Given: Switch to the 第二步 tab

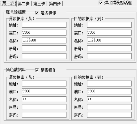Looking at the screenshot, I should (x=24, y=4).
